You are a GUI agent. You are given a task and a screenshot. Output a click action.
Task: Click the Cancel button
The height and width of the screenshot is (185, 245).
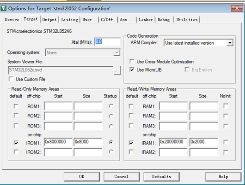click(x=122, y=177)
